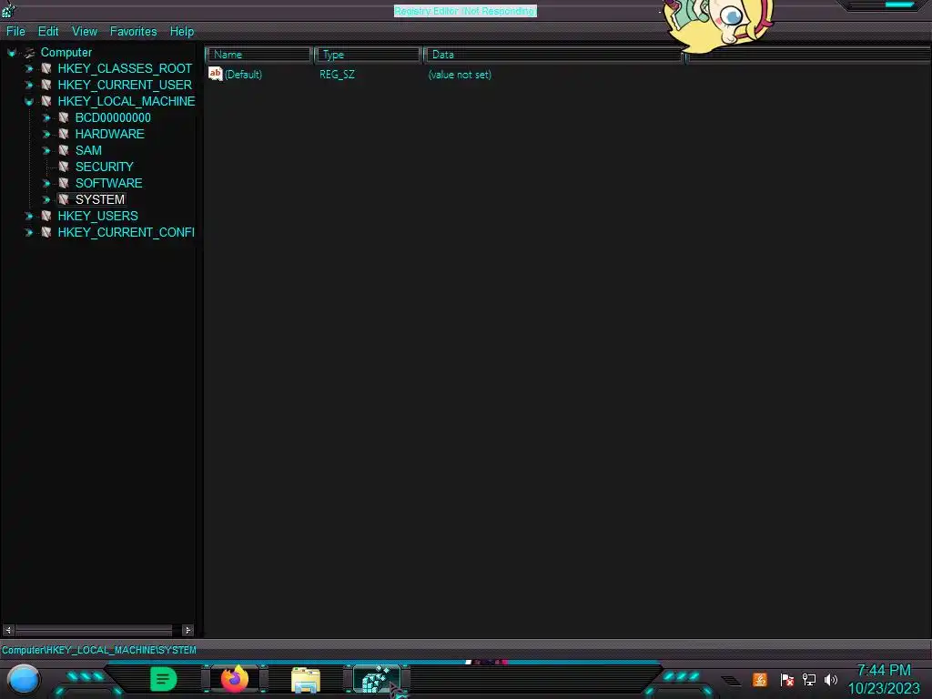Viewport: 932px width, 699px height.
Task: Open the Action Center flag icon
Action: [x=787, y=679]
